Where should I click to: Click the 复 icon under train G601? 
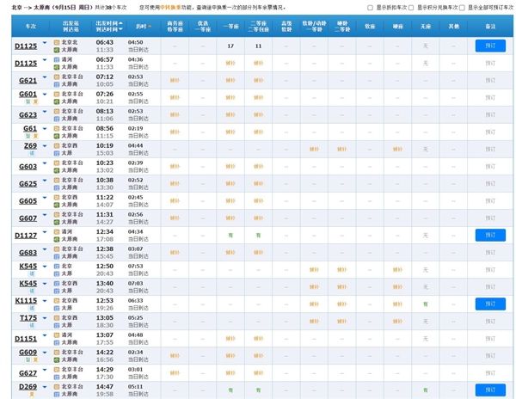point(35,101)
